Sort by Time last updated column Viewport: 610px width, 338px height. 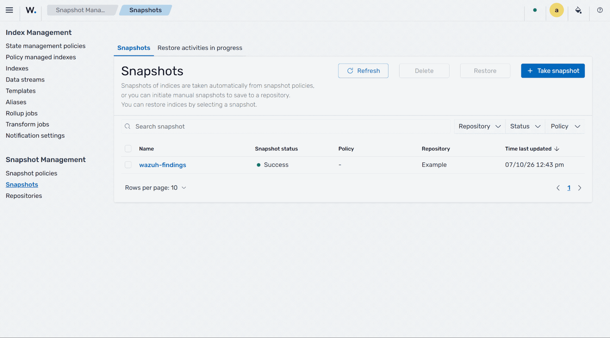532,149
